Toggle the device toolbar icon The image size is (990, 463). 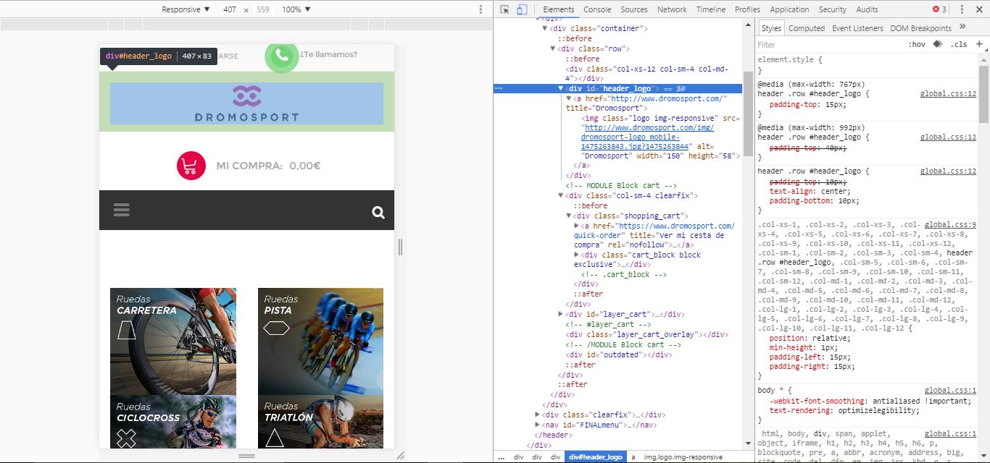(x=522, y=9)
